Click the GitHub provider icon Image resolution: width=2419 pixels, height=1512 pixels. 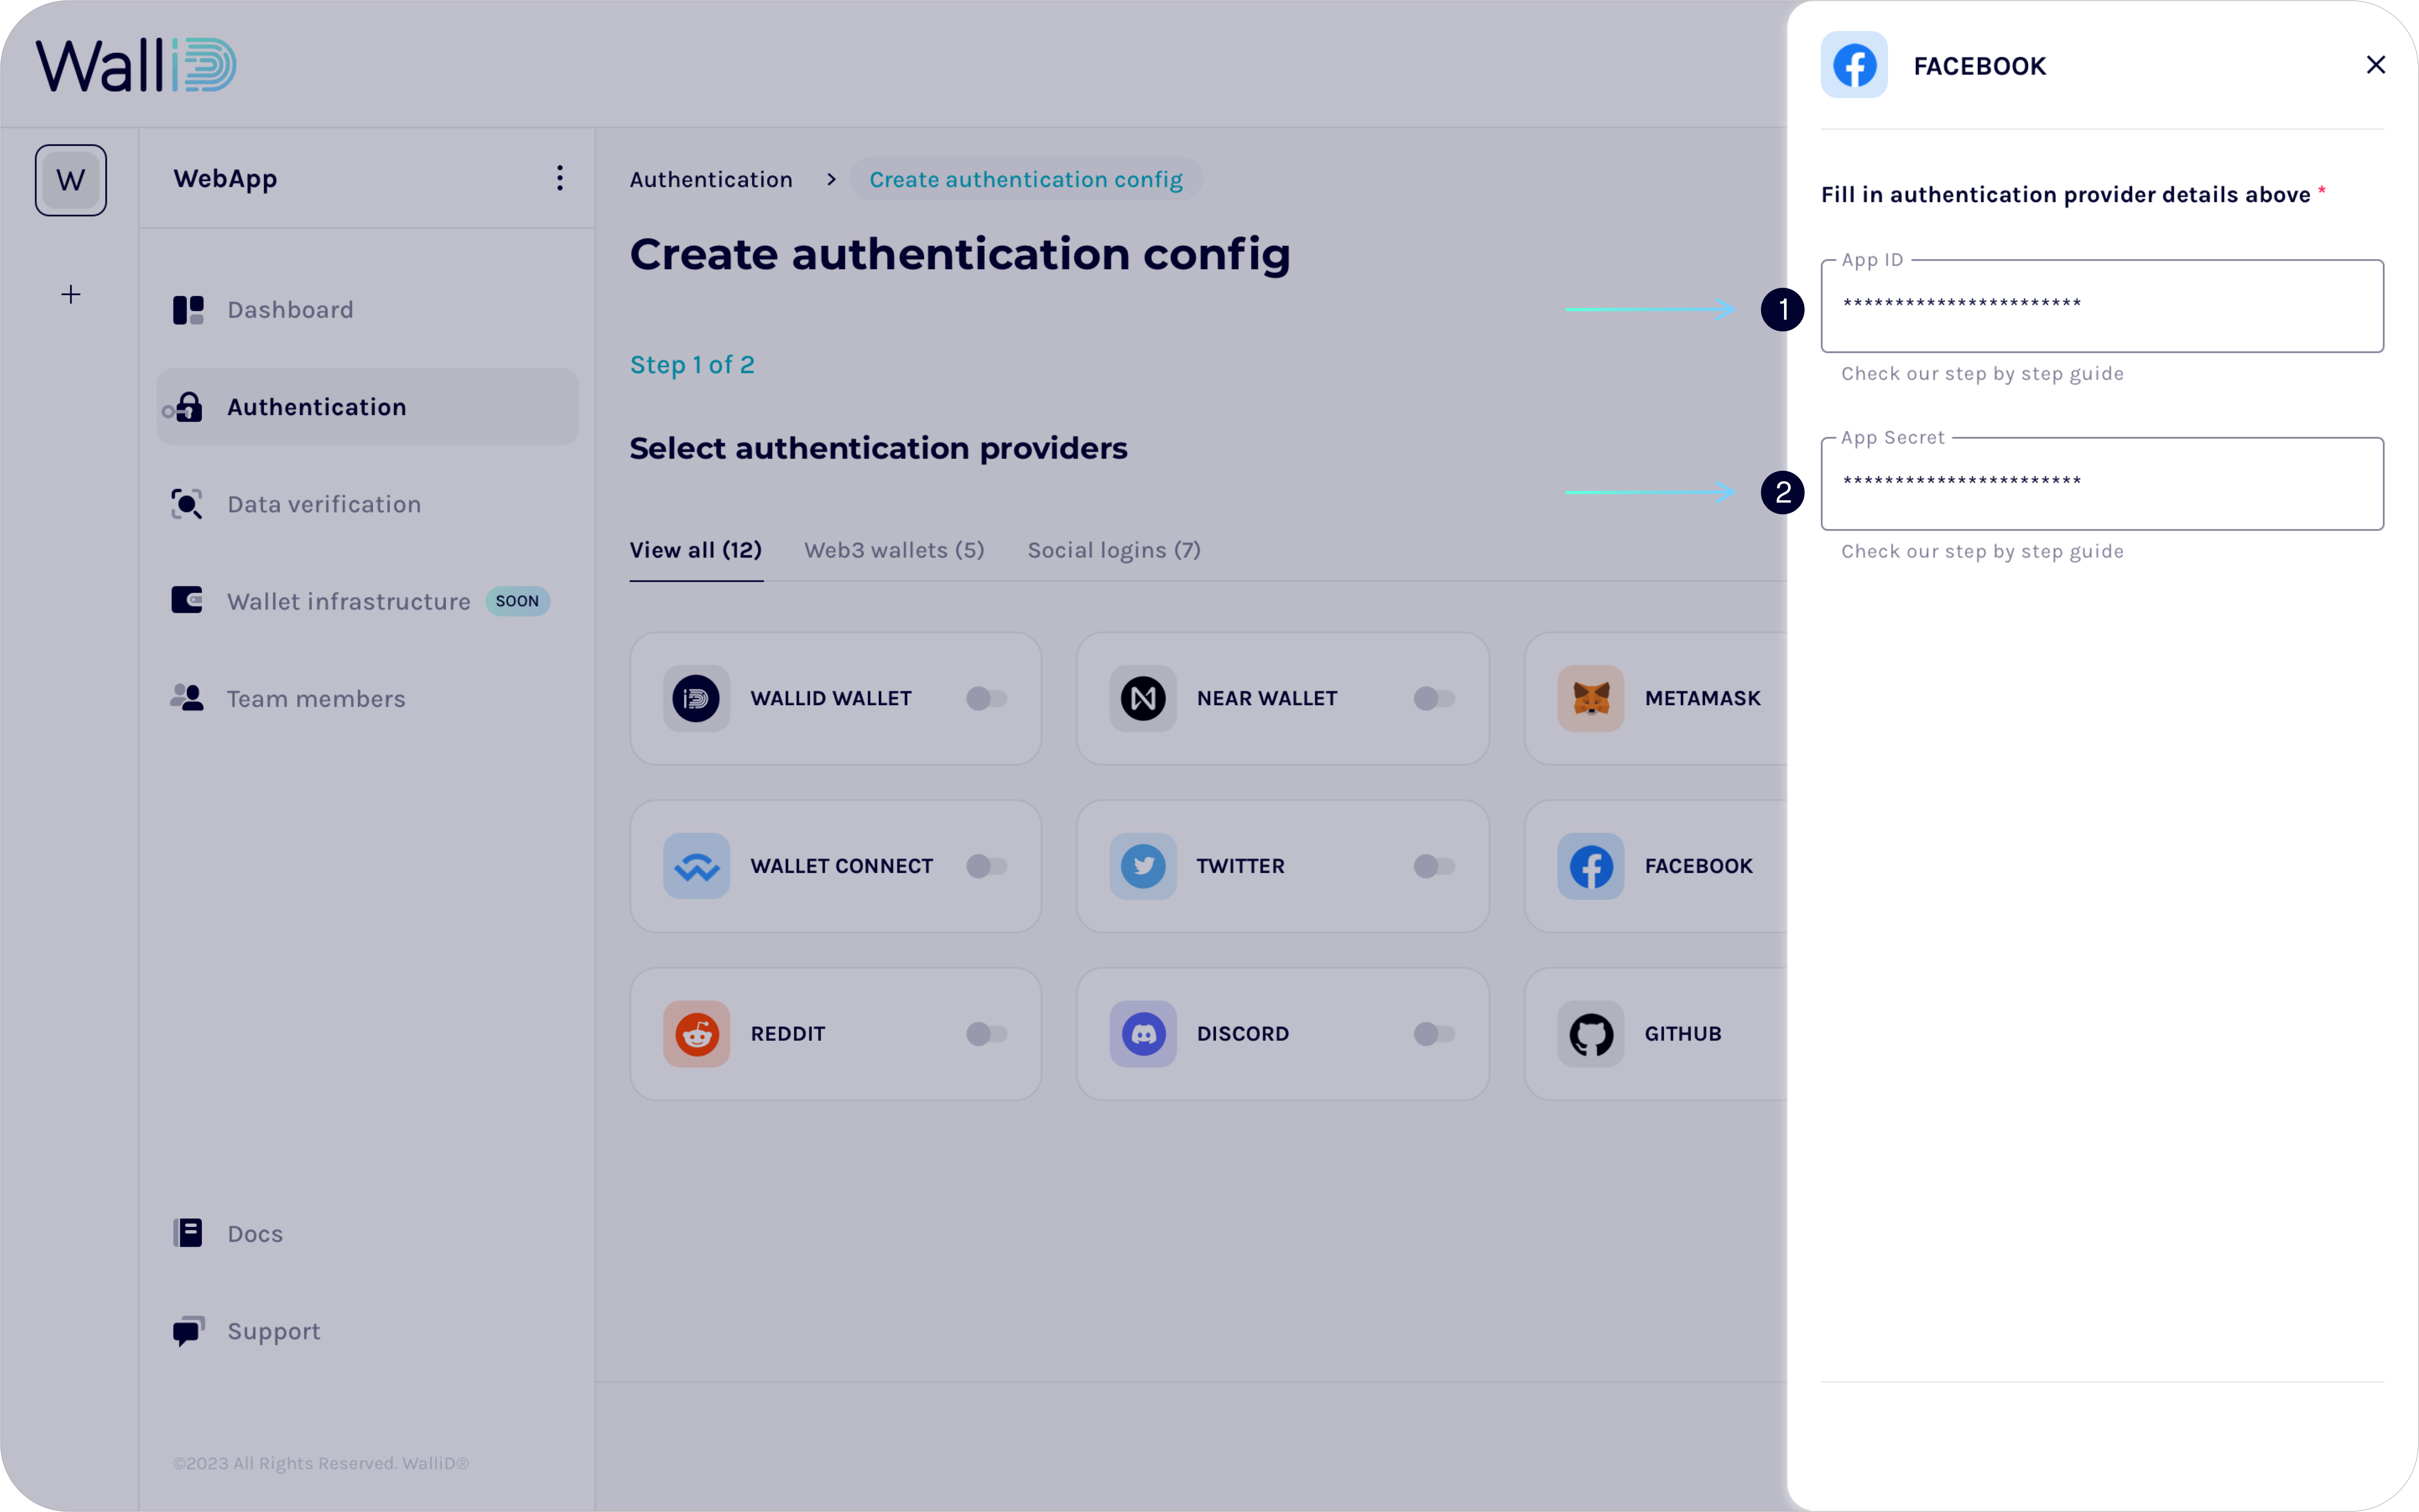(1591, 1034)
